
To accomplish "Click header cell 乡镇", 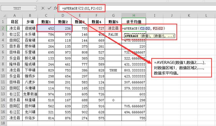I will [x=30, y=22].
